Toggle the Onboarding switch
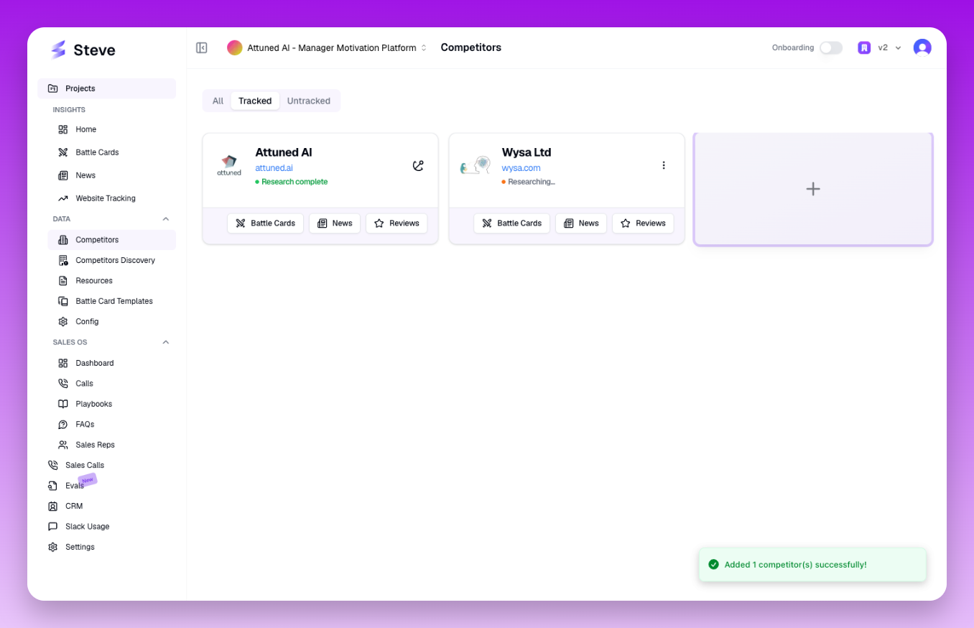This screenshot has height=628, width=974. click(x=831, y=47)
